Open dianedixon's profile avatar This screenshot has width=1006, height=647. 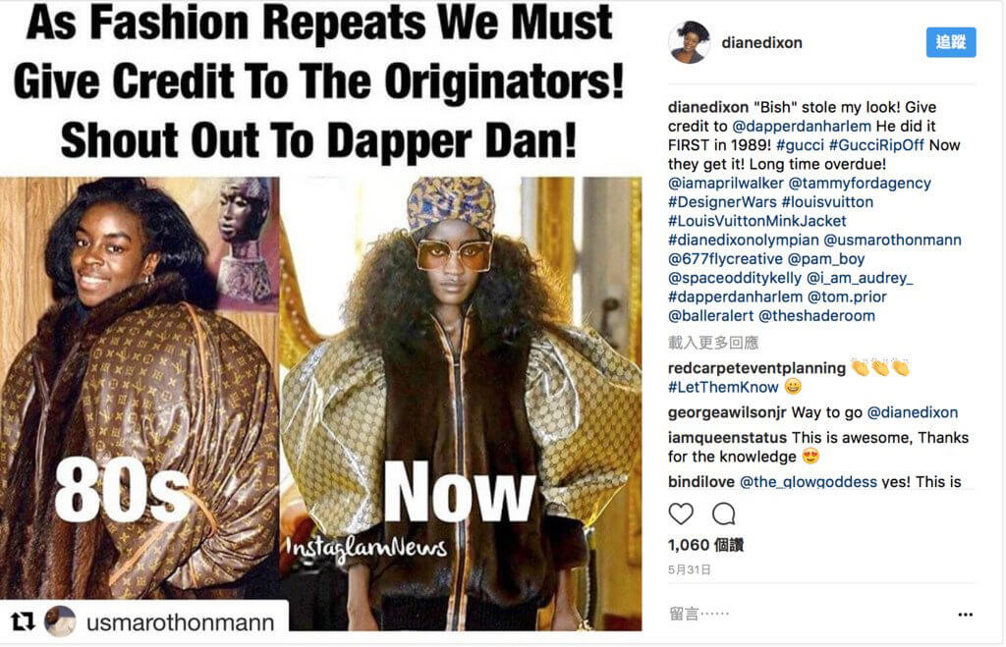689,42
